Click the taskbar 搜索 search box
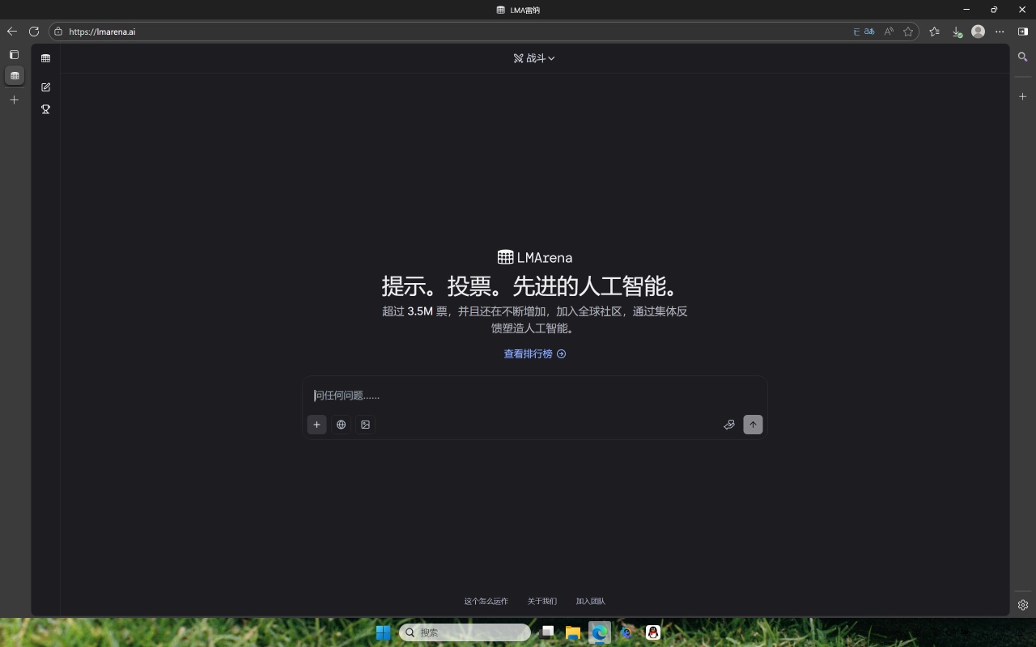 (465, 632)
